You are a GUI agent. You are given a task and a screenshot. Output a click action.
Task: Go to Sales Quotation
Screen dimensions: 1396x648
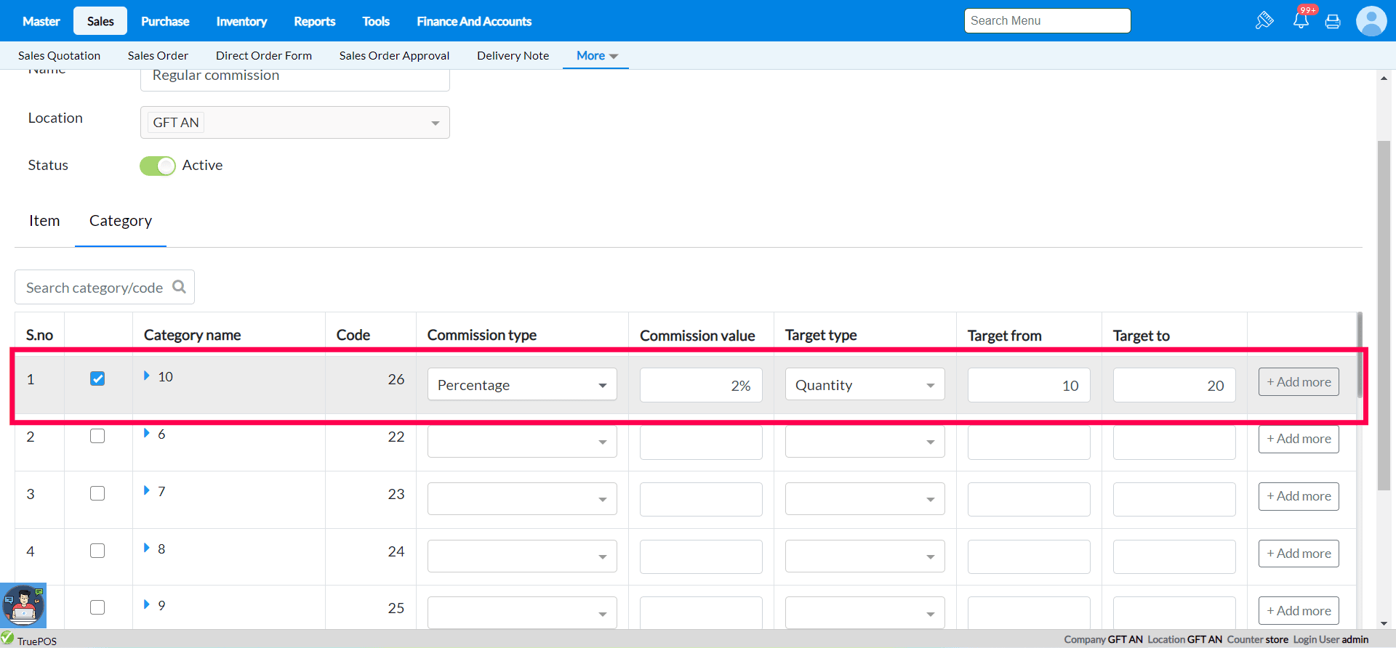pyautogui.click(x=59, y=55)
